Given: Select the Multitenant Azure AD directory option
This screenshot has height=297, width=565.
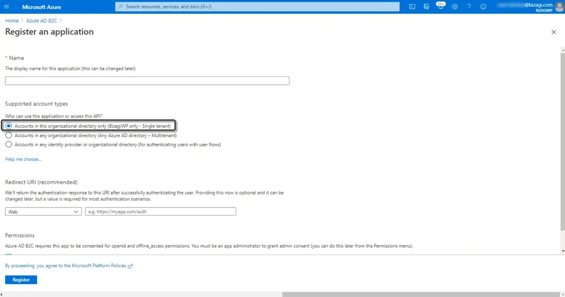Looking at the screenshot, I should (x=9, y=135).
